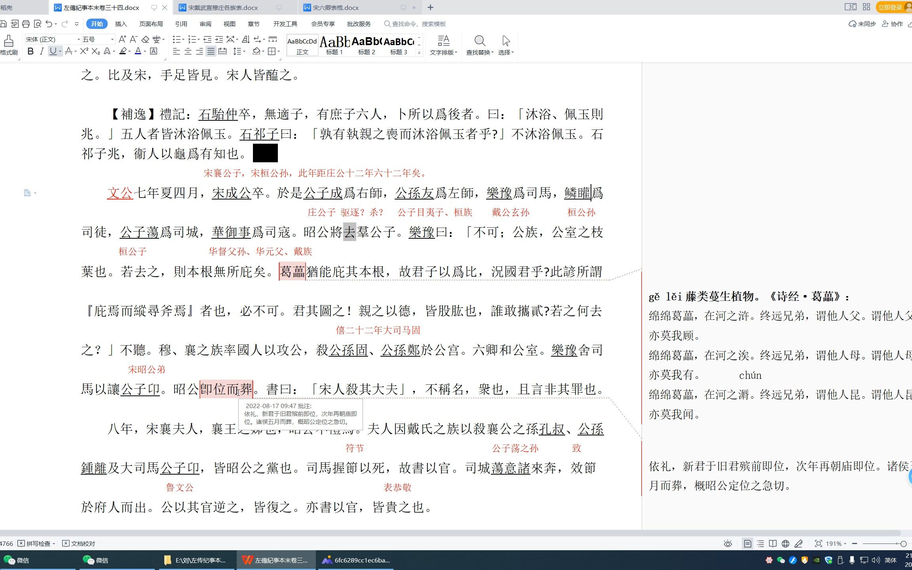
Task: Click the eye protection mode icon in status bar
Action: [728, 544]
